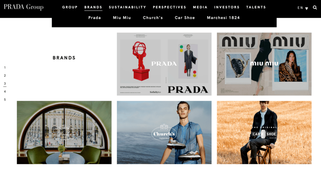Jump to page section 1

click(x=5, y=68)
